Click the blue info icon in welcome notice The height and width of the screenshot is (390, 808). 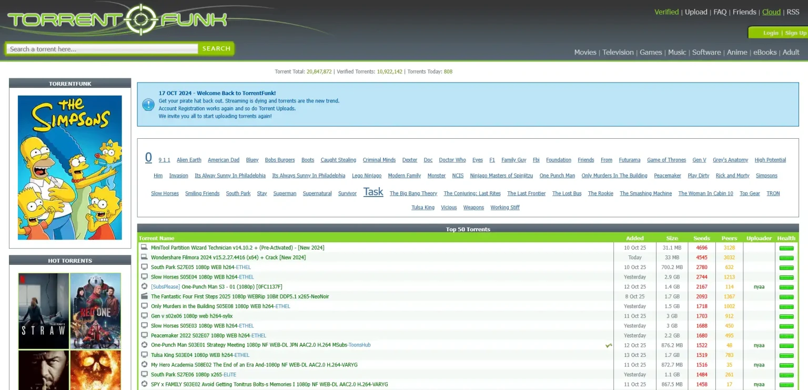148,105
